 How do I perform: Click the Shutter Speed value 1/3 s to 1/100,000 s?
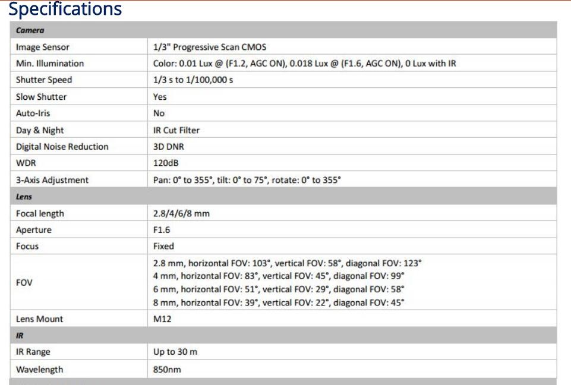[193, 80]
